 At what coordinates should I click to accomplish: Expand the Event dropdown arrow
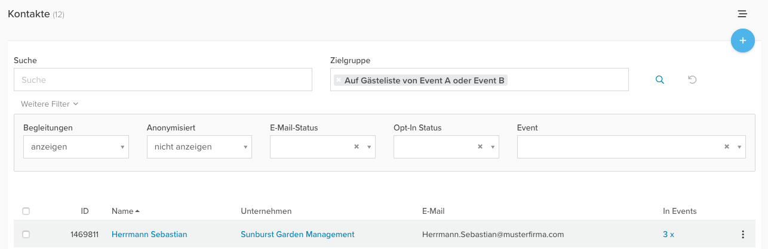click(739, 147)
